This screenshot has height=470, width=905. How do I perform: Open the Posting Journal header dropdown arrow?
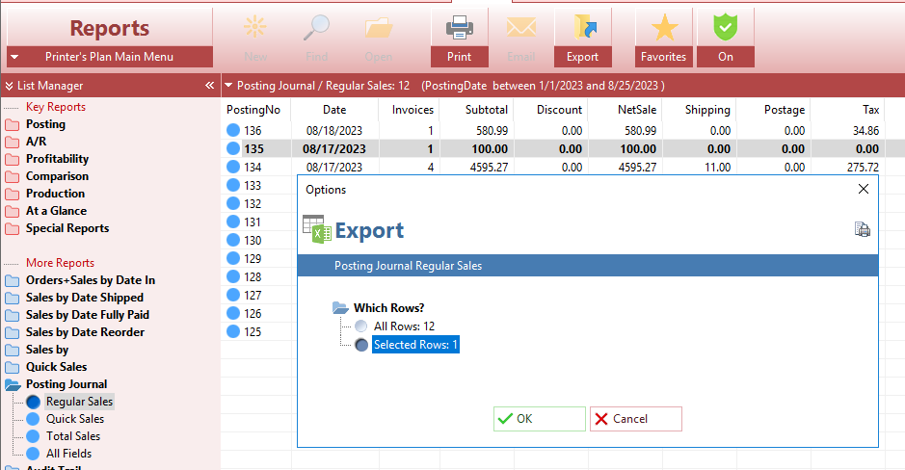click(228, 86)
